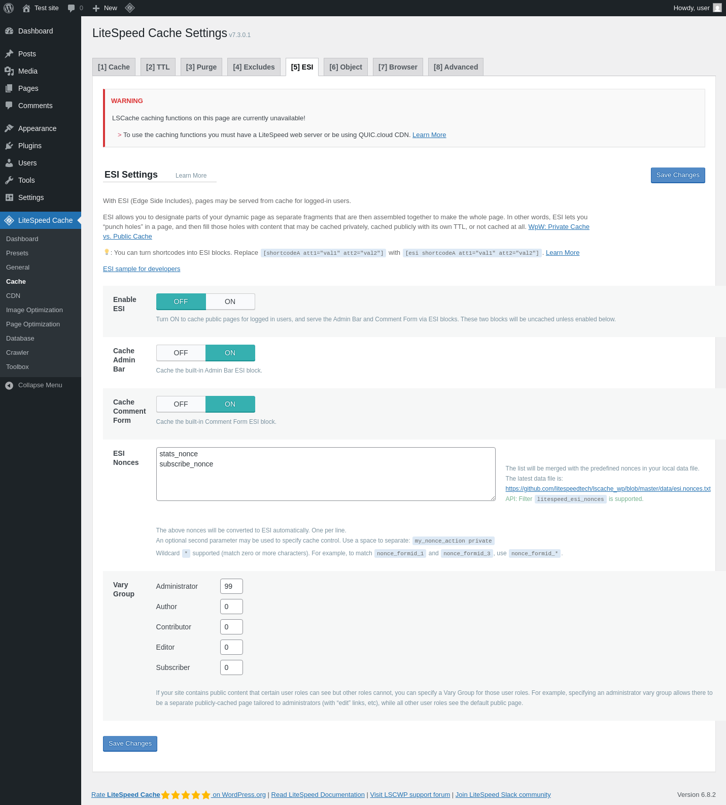Open Image Optimization submenu item
This screenshot has width=726, height=805.
coord(41,310)
